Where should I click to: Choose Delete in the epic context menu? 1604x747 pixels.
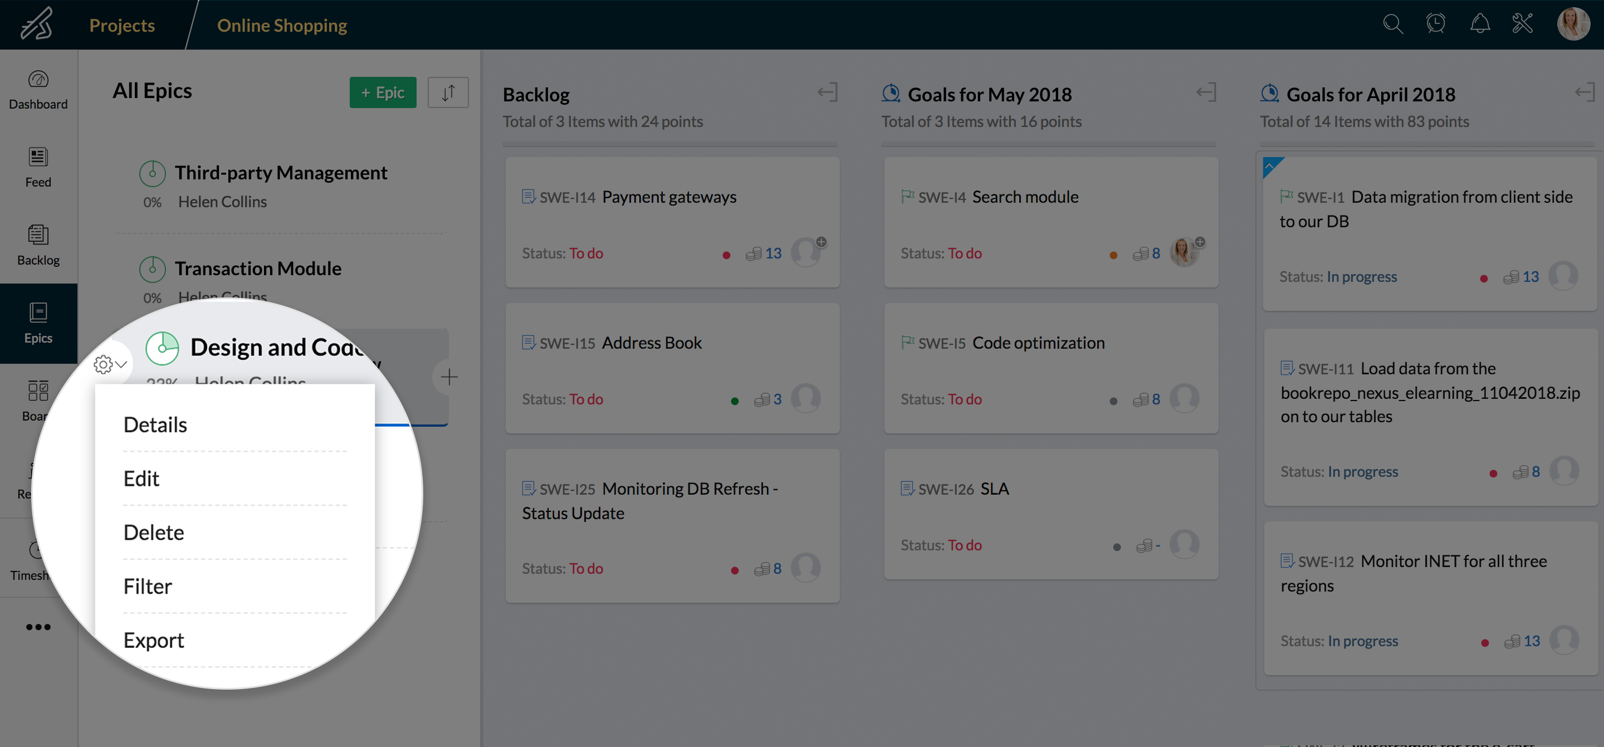pos(154,532)
